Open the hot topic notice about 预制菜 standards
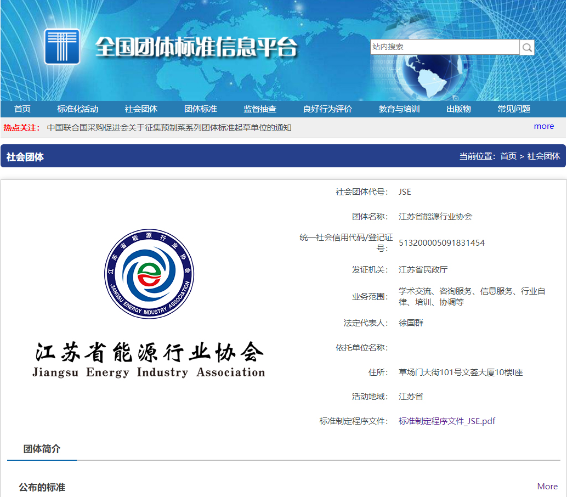Image resolution: width=567 pixels, height=497 pixels. coord(169,128)
